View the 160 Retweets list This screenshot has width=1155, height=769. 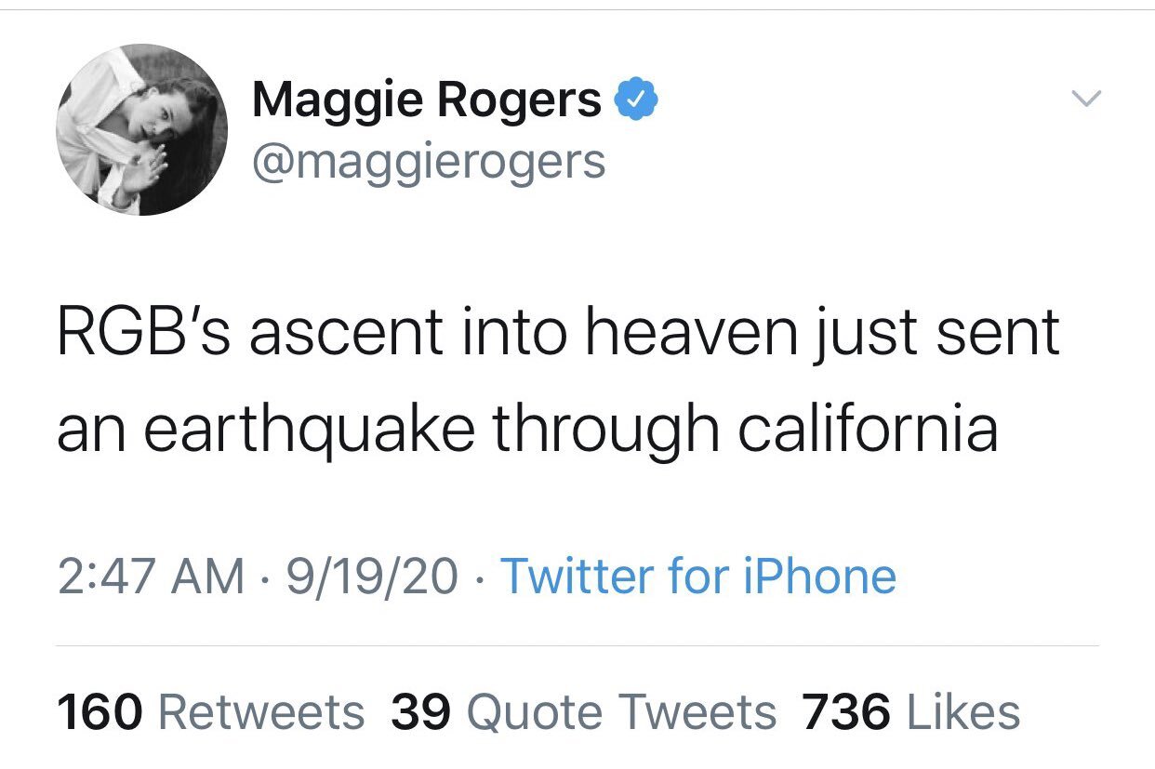click(211, 712)
